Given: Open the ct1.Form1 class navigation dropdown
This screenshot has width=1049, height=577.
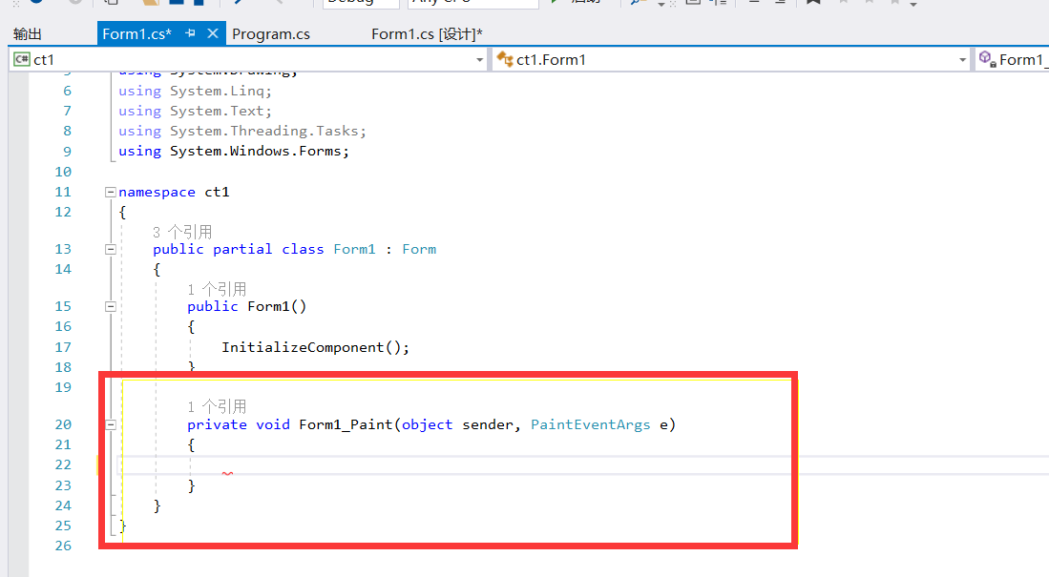Looking at the screenshot, I should coord(735,58).
